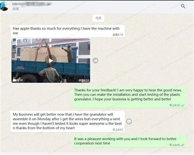Click the 在线 online status text
Screen dimensions: 194x155
[16, 9]
